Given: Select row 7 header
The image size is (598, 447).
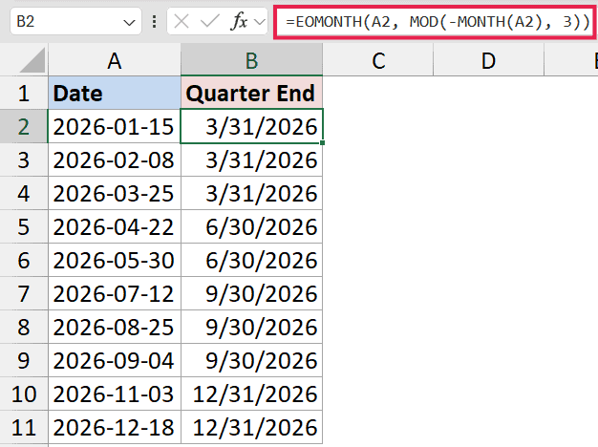Looking at the screenshot, I should tap(24, 293).
